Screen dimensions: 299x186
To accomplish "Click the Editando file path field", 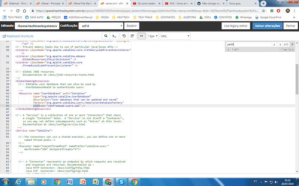I will 37,26.
